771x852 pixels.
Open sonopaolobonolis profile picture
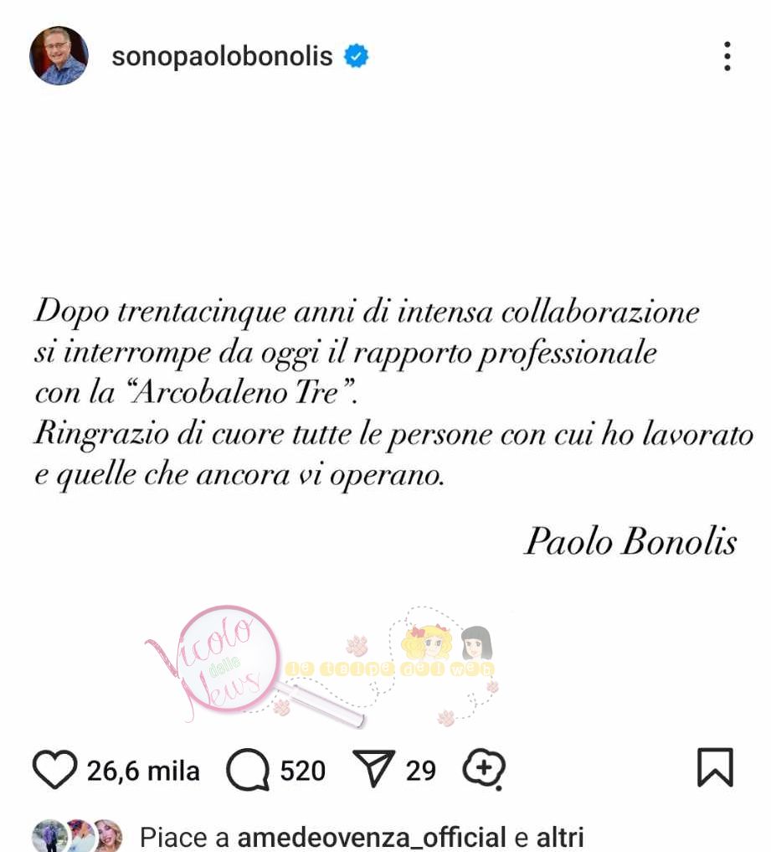59,55
